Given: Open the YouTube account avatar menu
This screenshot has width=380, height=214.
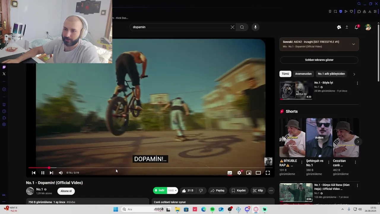Looking at the screenshot, I should click(368, 27).
